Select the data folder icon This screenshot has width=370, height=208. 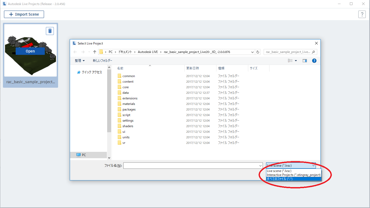tap(119, 92)
